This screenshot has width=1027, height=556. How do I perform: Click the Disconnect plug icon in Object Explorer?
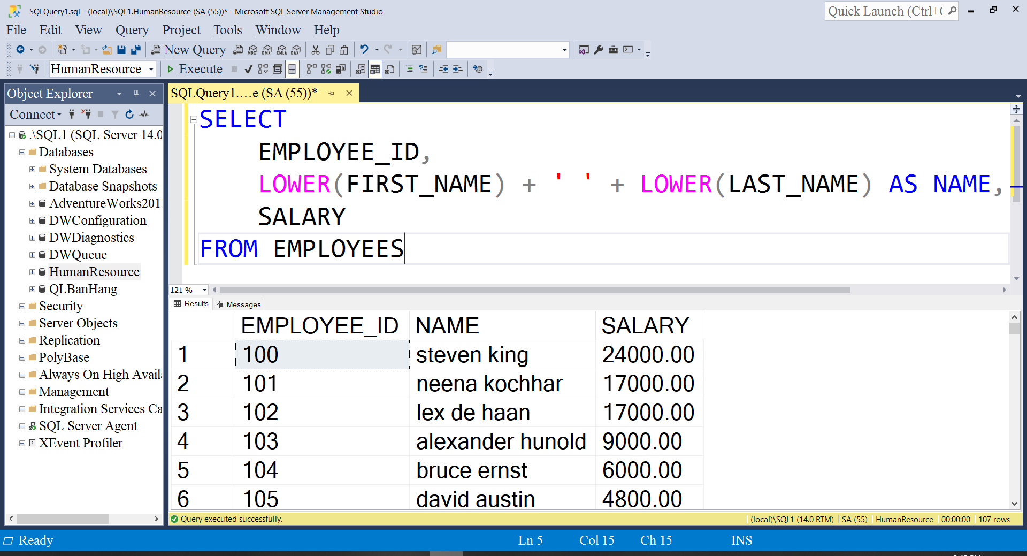pos(86,115)
